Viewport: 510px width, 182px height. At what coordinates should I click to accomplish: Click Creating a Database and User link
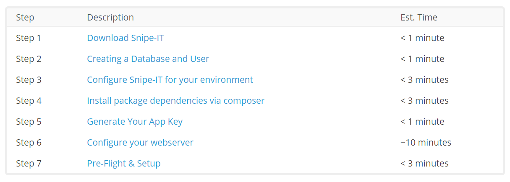pos(148,59)
